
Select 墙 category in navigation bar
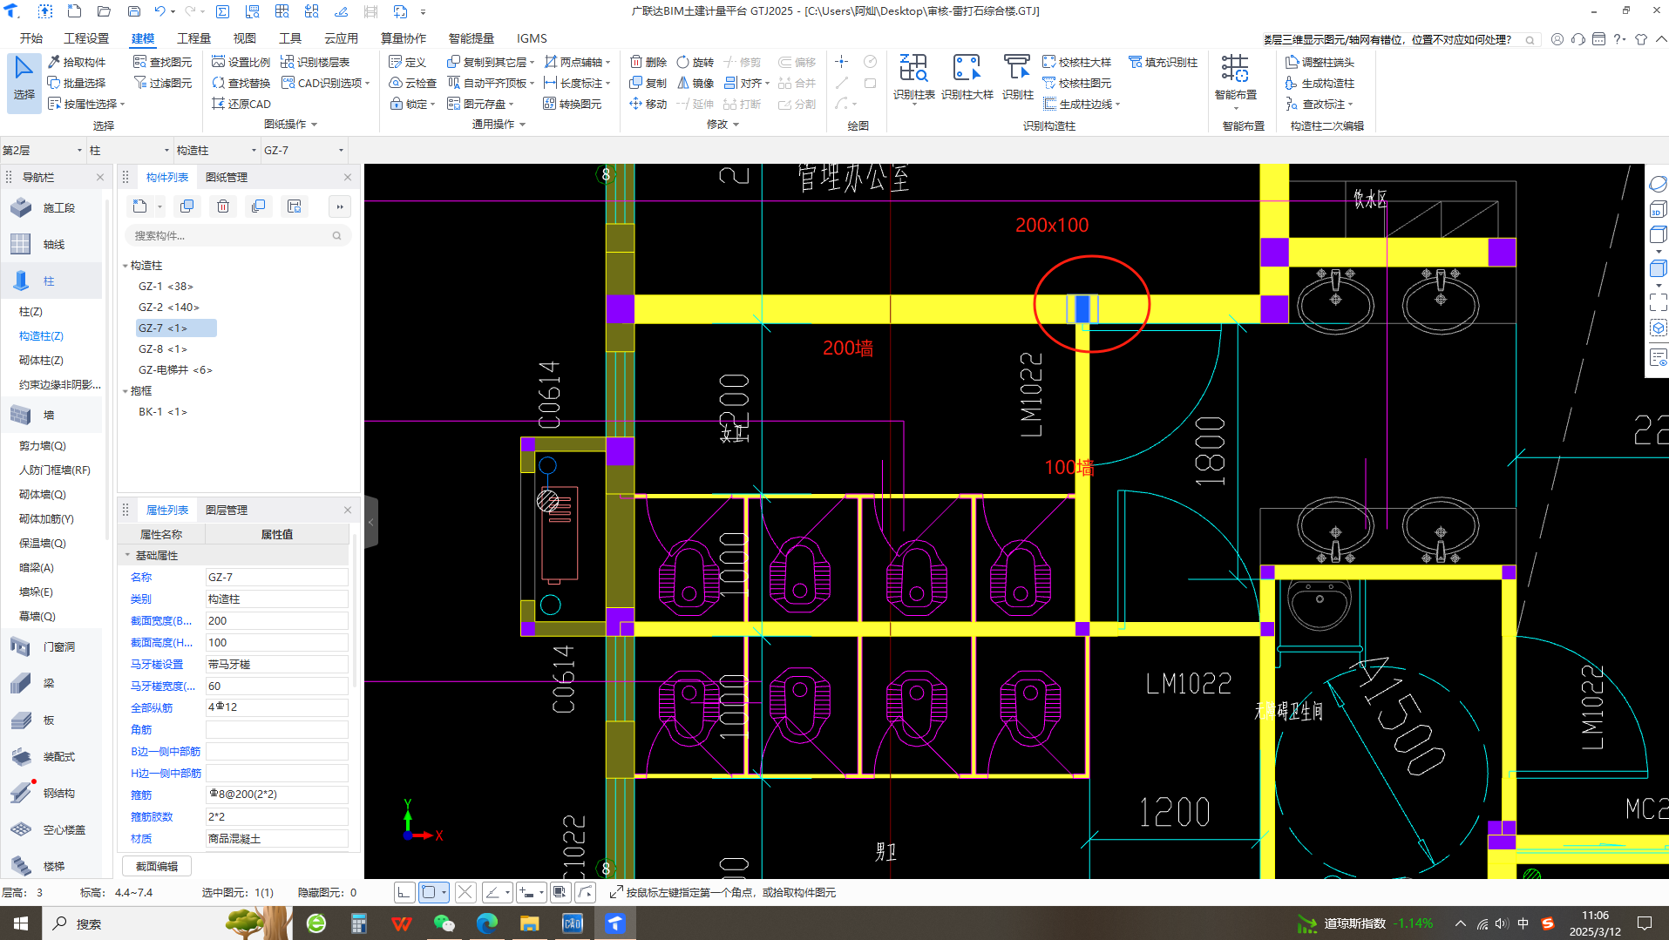point(52,415)
